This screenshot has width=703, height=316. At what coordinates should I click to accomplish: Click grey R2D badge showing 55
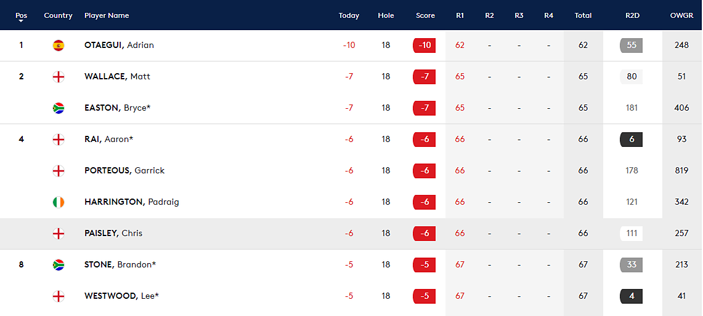[632, 45]
